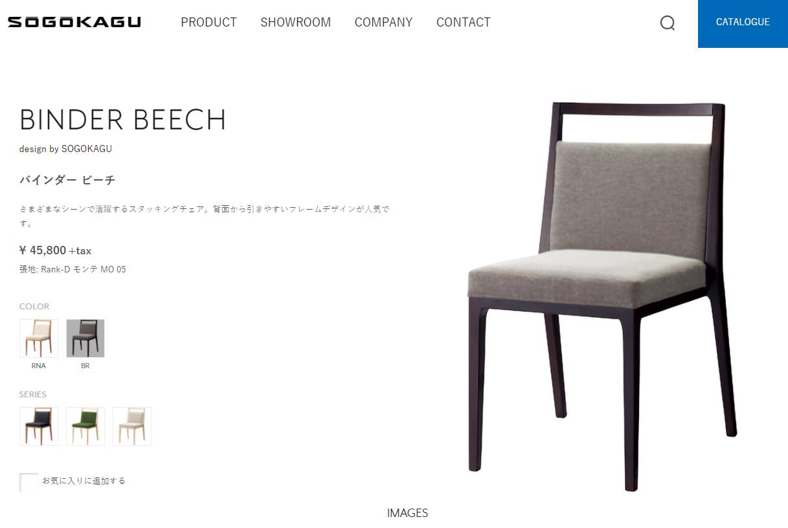The image size is (788, 528).
Task: Click the IMAGES section label
Action: 407,513
